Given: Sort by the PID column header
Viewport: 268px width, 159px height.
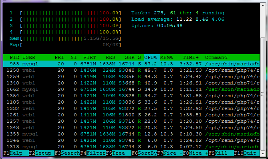Looking at the screenshot, I should coord(14,57).
